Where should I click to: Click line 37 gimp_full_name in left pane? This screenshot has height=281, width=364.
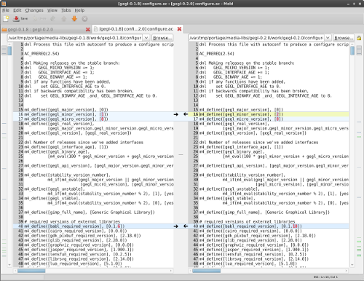click(90, 213)
